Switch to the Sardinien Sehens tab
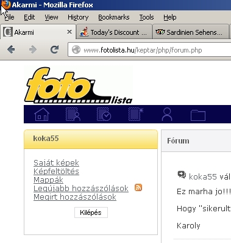This screenshot has height=243, width=231. (191, 32)
